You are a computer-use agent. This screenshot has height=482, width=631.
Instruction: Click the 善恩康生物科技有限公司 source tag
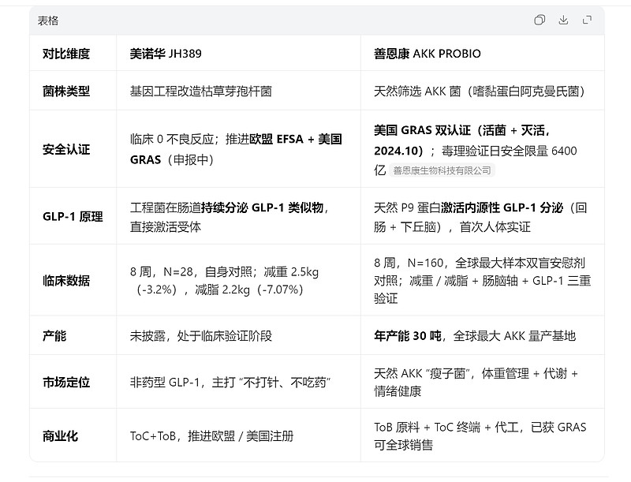[442, 170]
